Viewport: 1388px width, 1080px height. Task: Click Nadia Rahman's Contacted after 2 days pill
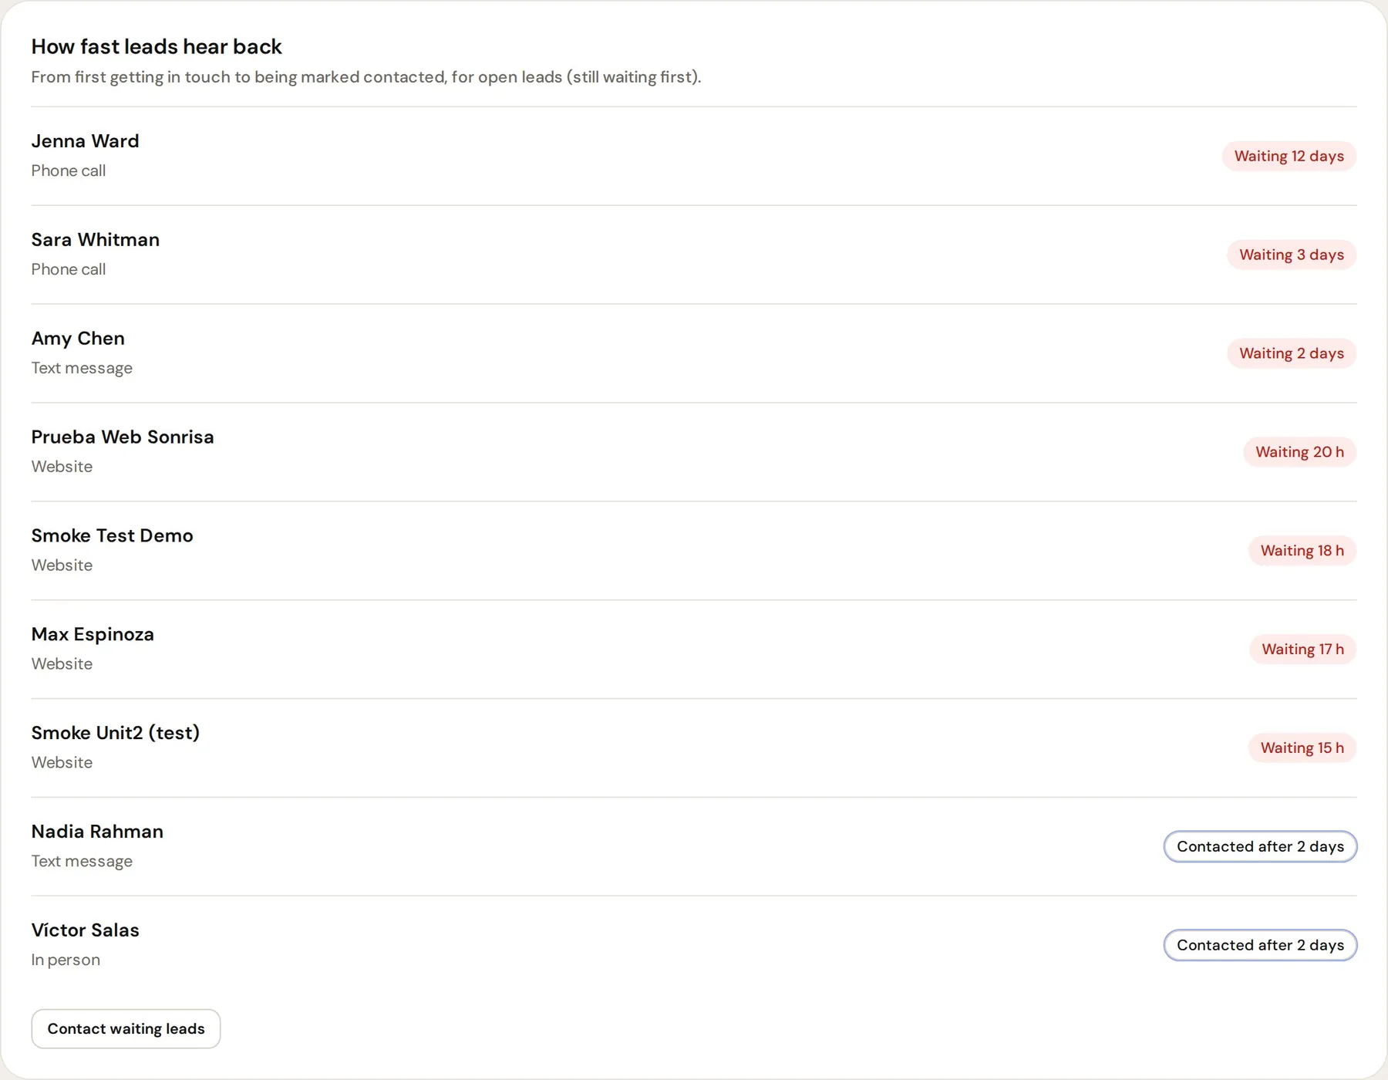(x=1260, y=846)
